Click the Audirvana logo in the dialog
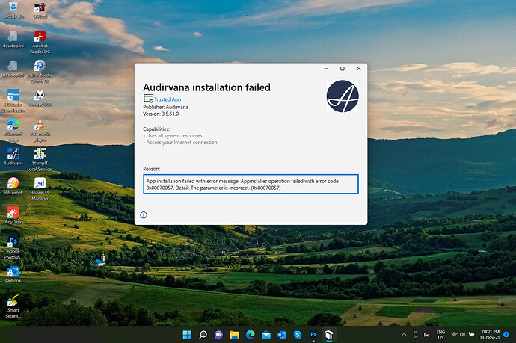 coord(343,96)
